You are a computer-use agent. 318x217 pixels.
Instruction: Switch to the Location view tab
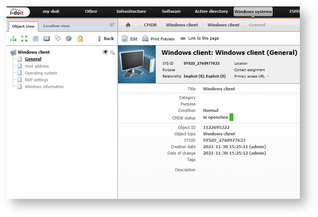56,26
